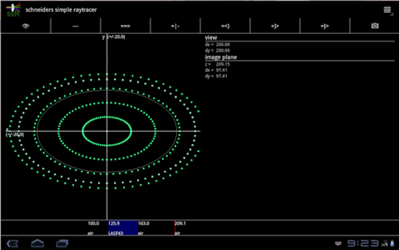Click the 'image plane' section header
Viewport: 399px width, 250px height.
pyautogui.click(x=221, y=57)
